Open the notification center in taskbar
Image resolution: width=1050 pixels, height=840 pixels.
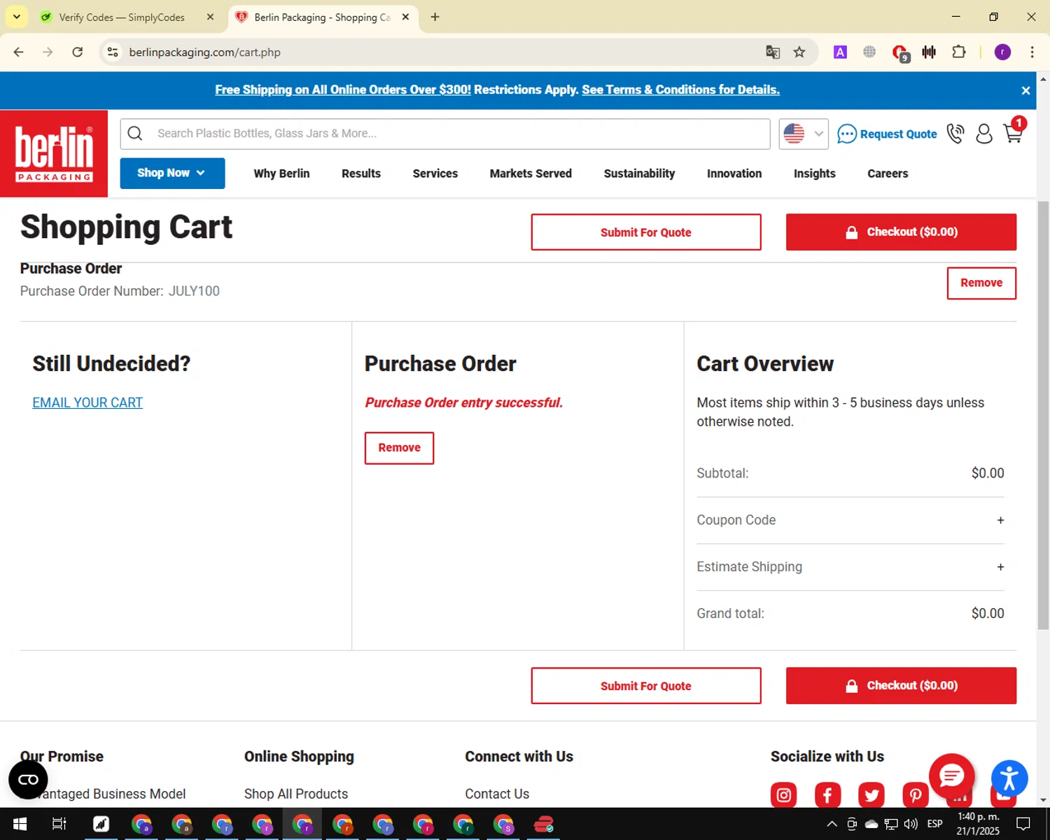point(1023,824)
